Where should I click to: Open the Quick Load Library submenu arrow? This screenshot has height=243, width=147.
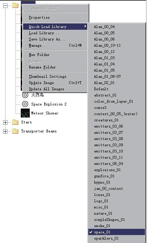[x=85, y=27]
